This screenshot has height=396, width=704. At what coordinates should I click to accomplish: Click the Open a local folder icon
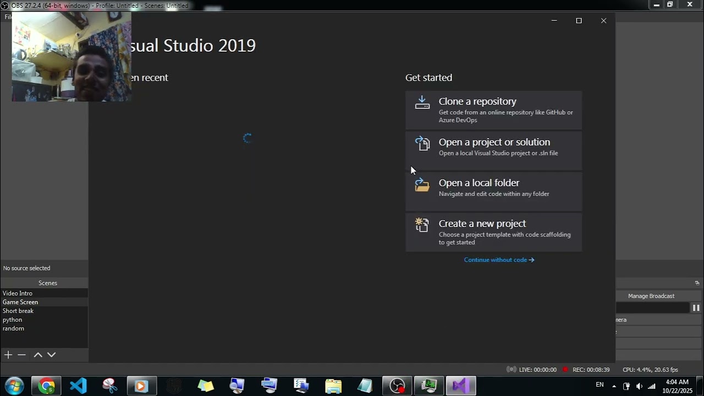(x=422, y=184)
